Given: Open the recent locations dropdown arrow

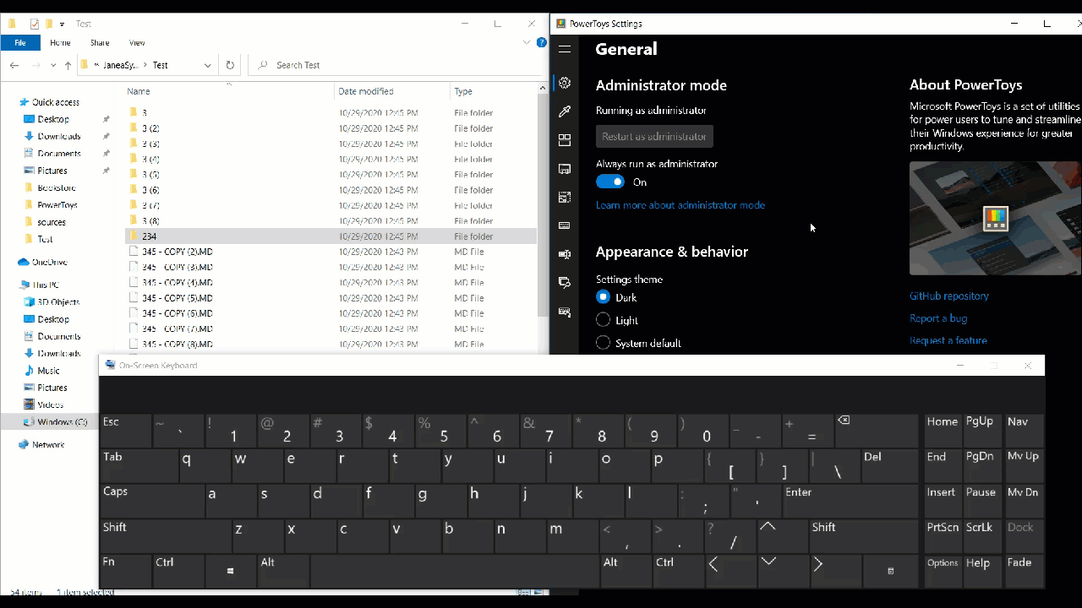Looking at the screenshot, I should (53, 65).
